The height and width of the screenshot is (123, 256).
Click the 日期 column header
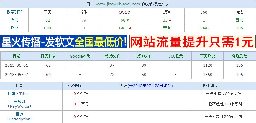(x=17, y=56)
